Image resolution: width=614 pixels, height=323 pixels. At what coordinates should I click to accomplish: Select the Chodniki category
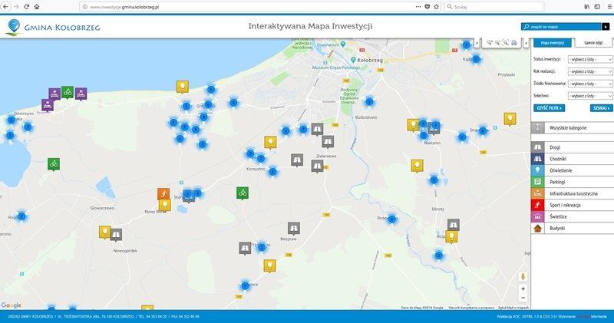tap(573, 159)
